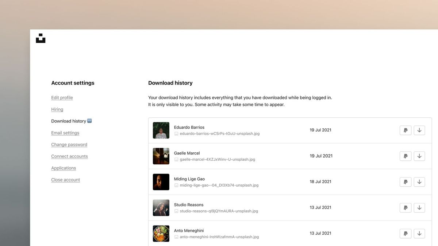Download Eduardo Barrios photo again via arrow icon
The width and height of the screenshot is (438, 246).
tap(419, 130)
